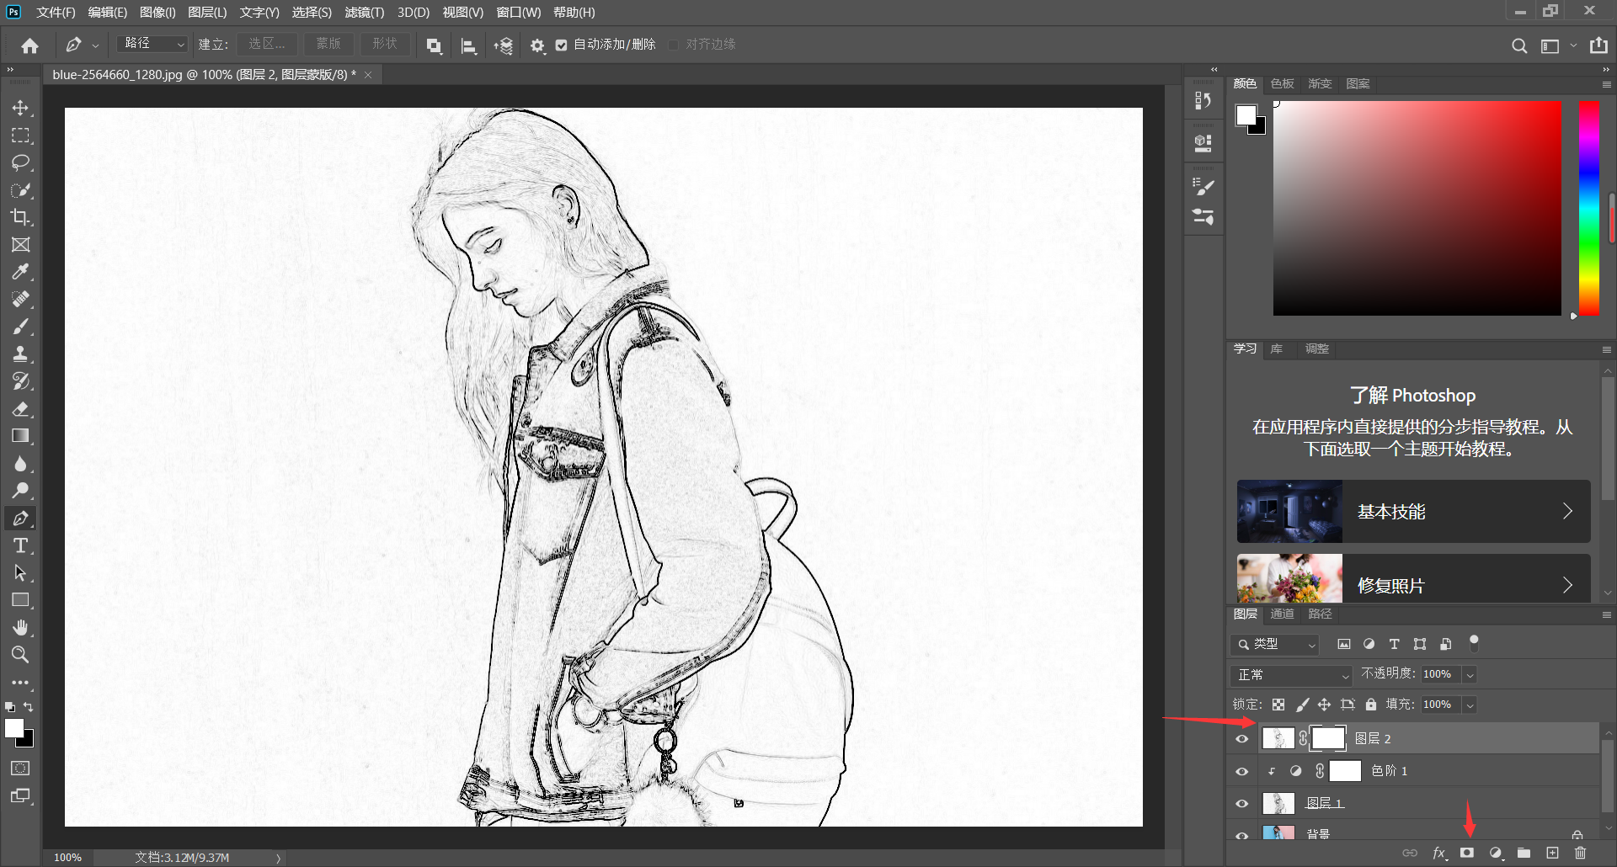The width and height of the screenshot is (1617, 867).
Task: Select the Horizontal Type tool
Action: pyautogui.click(x=20, y=545)
